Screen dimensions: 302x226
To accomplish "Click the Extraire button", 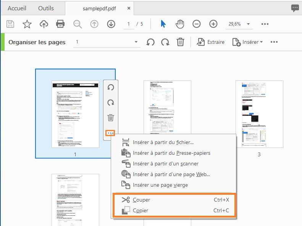I will click(x=210, y=42).
